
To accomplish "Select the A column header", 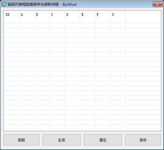I will coord(26,15).
